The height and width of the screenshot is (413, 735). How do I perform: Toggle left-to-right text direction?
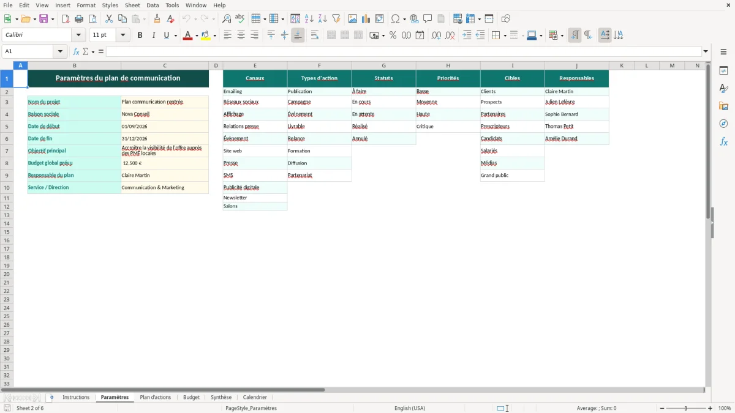click(575, 35)
